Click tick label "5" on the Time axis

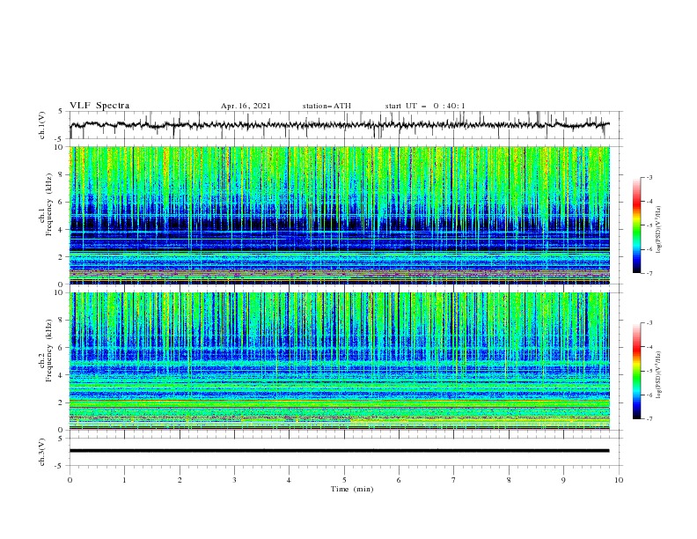pos(344,480)
